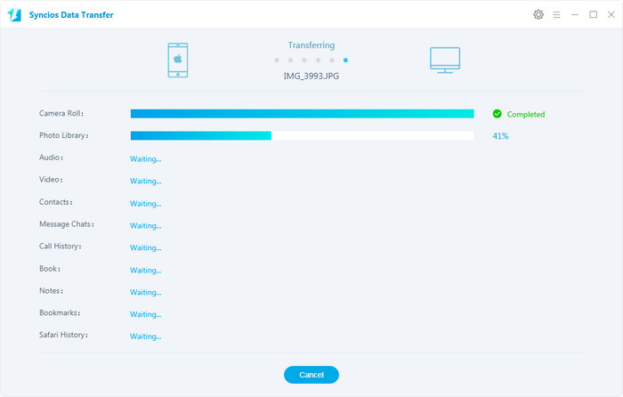Select the Notes label
The image size is (623, 397).
pos(51,291)
